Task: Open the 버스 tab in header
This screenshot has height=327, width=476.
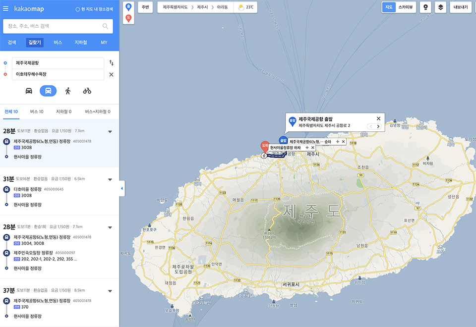Action: [58, 43]
